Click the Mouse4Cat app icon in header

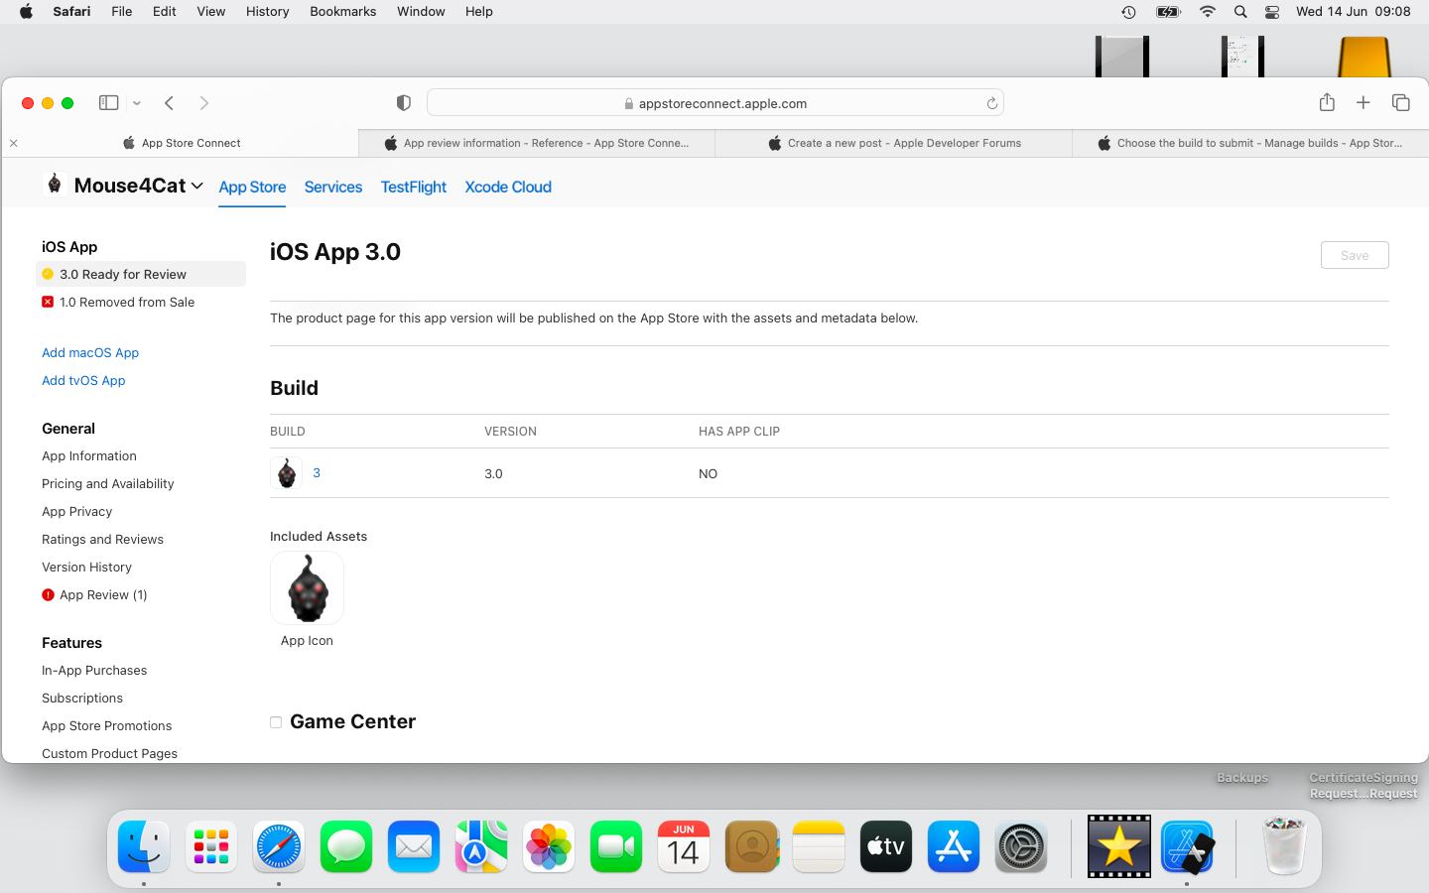pyautogui.click(x=54, y=184)
